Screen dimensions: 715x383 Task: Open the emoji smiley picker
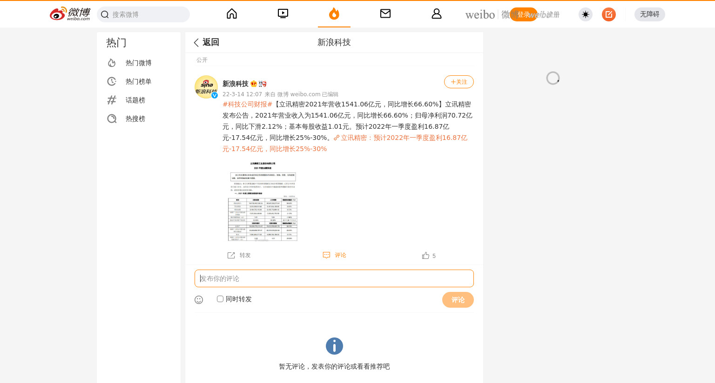pos(199,300)
